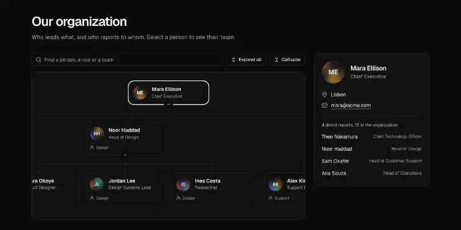Click the location pin icon beside Lisbon
Image resolution: width=461 pixels, height=230 pixels.
click(324, 94)
